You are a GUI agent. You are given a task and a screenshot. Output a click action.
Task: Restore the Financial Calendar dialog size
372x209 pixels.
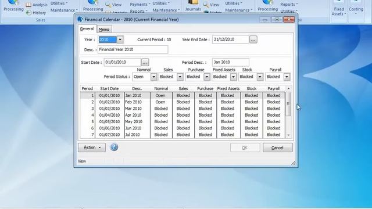click(277, 19)
